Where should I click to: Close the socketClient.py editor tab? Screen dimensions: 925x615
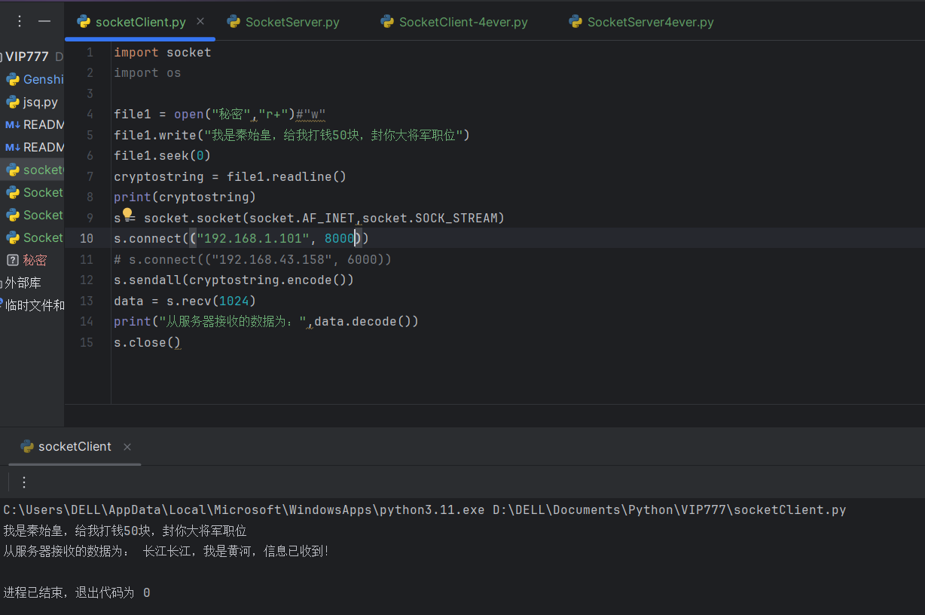(x=200, y=22)
